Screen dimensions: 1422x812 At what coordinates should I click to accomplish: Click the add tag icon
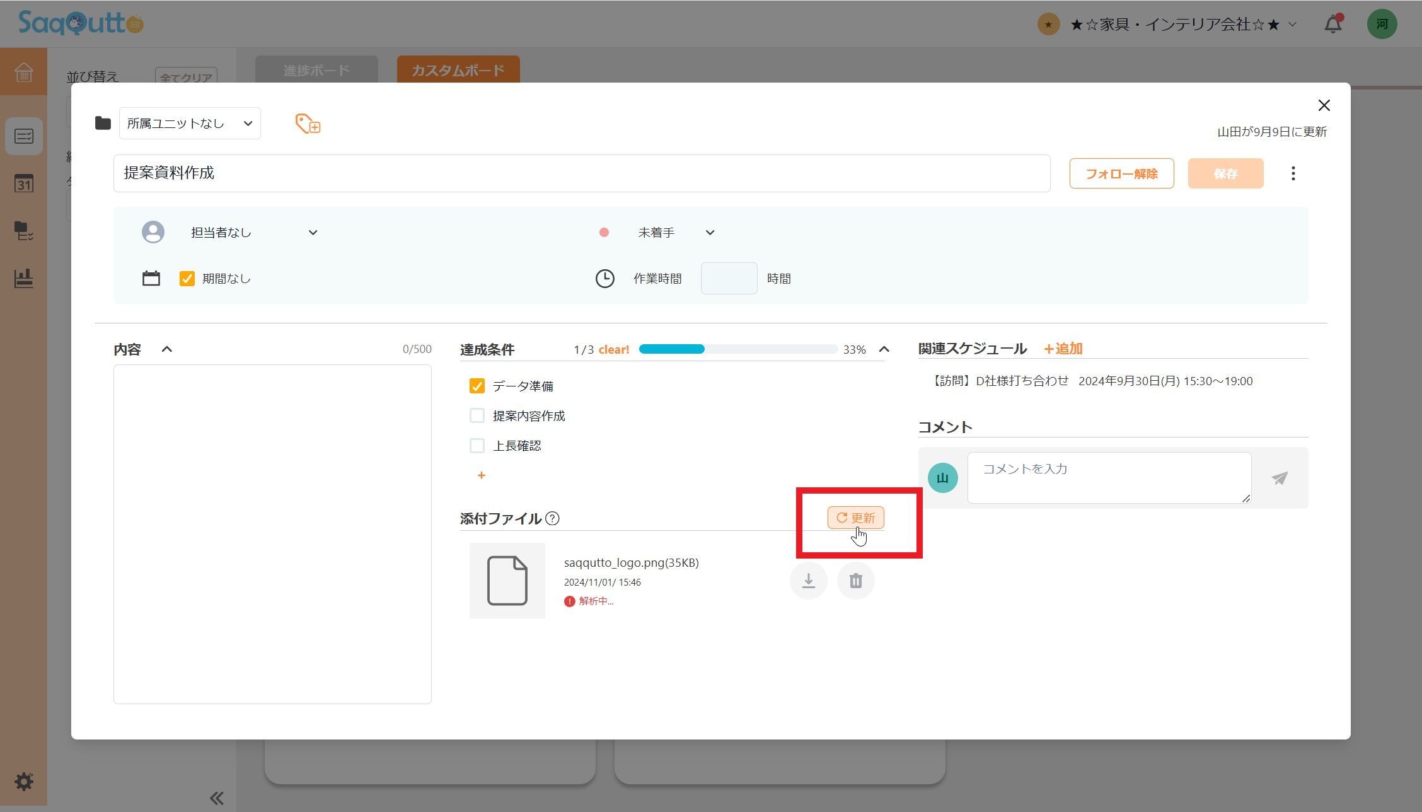pyautogui.click(x=308, y=124)
